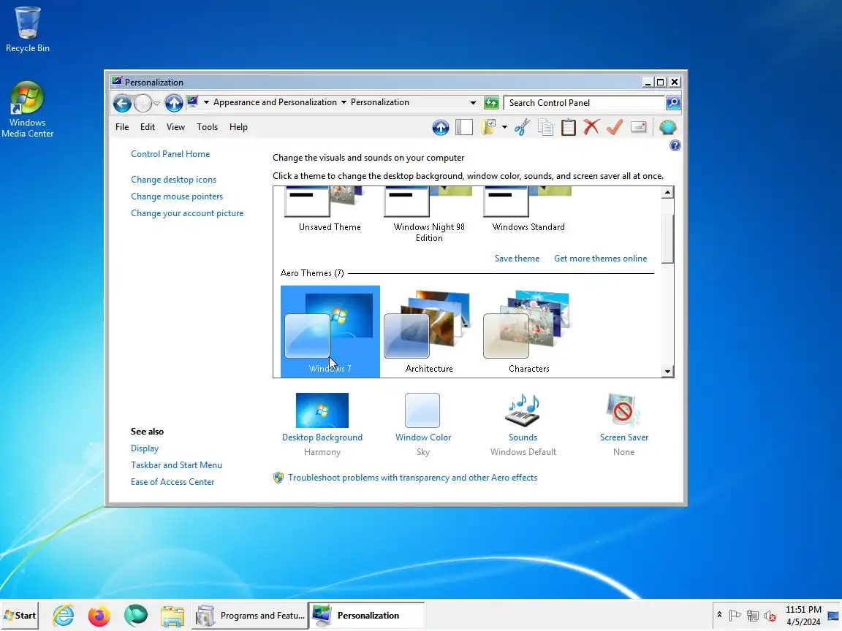Click the scissors Cut icon
The image size is (842, 631).
[x=522, y=127]
